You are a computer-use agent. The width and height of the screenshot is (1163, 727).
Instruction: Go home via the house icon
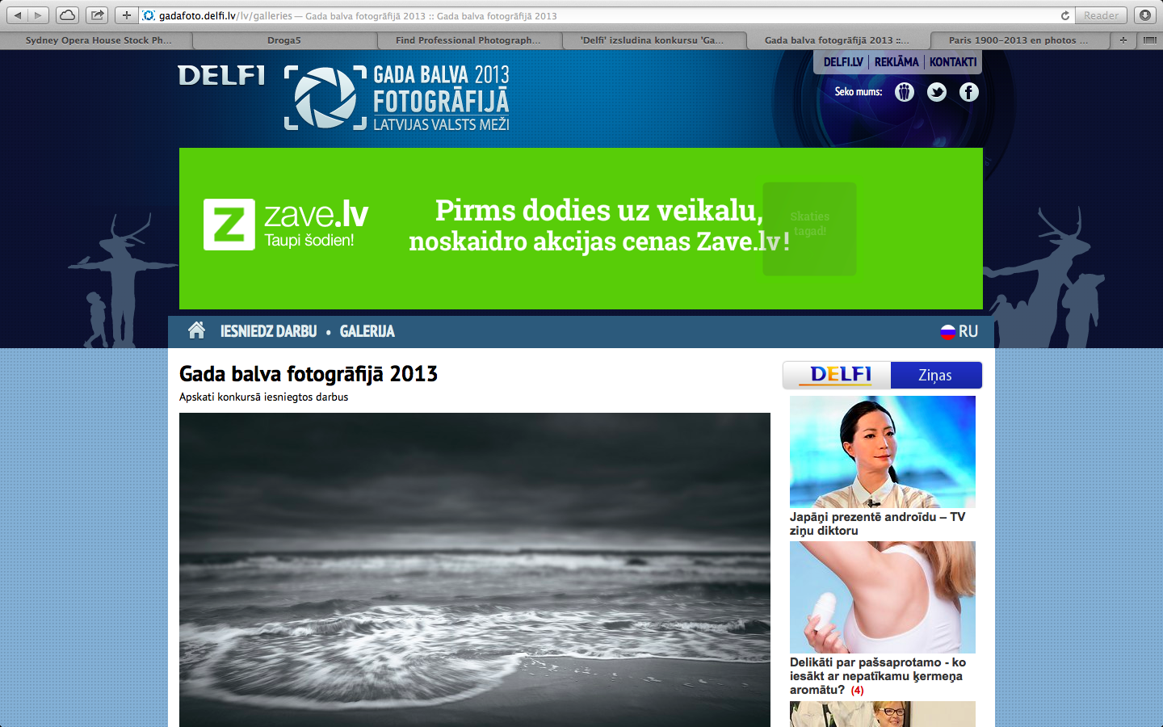(x=196, y=330)
